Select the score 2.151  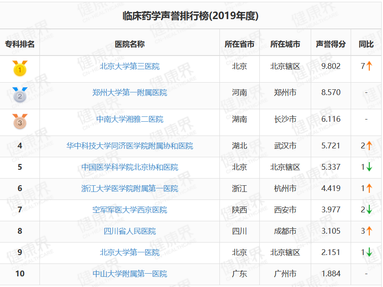click(331, 252)
